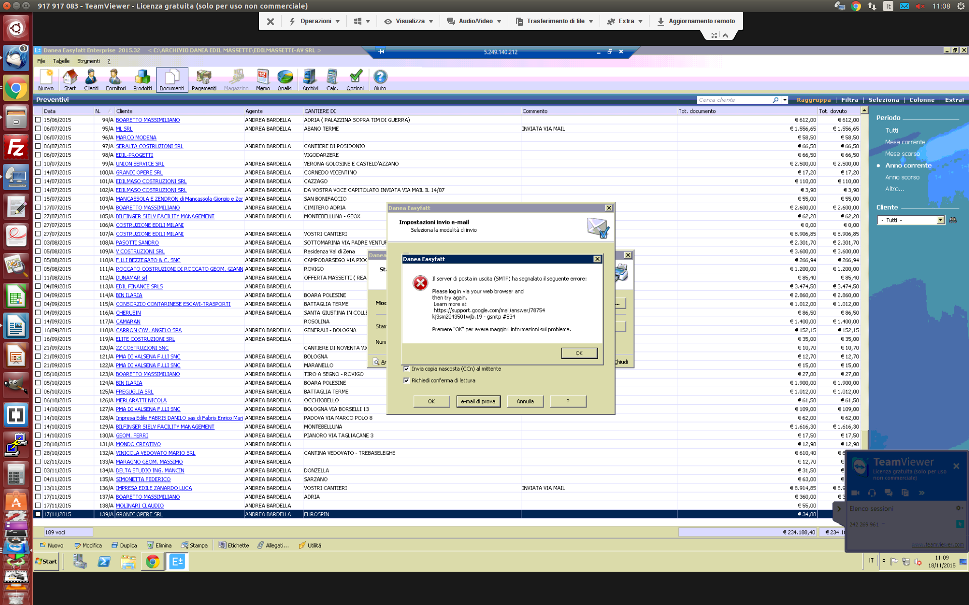Open the TeamViewer Visualizza dropdown
Viewport: 969px width, 605px height.
pyautogui.click(x=409, y=21)
